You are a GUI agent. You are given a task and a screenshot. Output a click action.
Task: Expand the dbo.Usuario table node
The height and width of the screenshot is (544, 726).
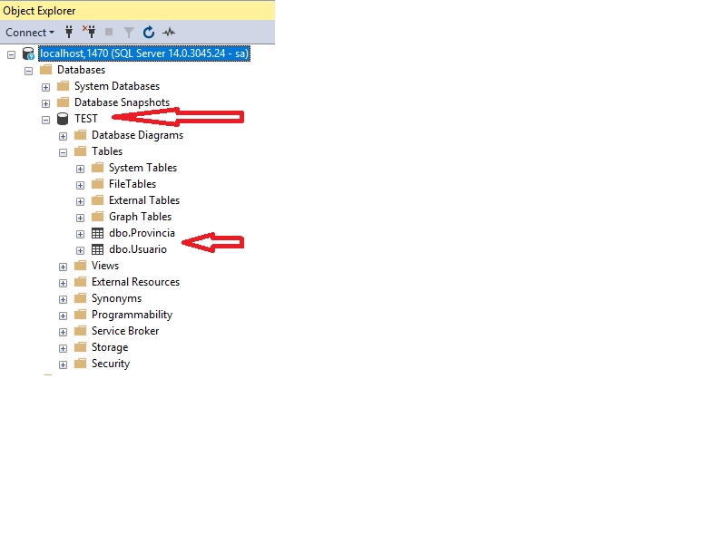[80, 249]
